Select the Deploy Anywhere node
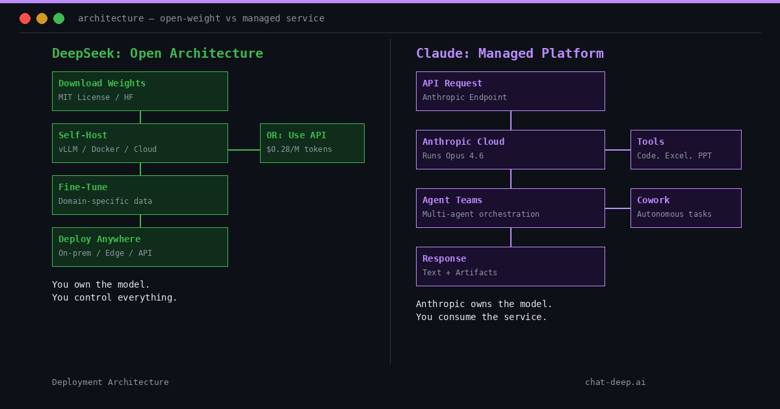Viewport: 780px width, 409px height. point(140,247)
